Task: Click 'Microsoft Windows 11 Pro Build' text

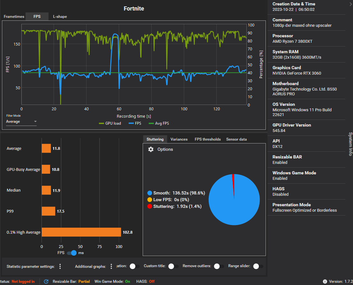Action: pos(302,110)
